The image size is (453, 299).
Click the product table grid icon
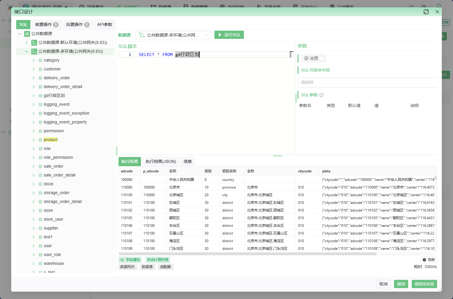[40, 140]
